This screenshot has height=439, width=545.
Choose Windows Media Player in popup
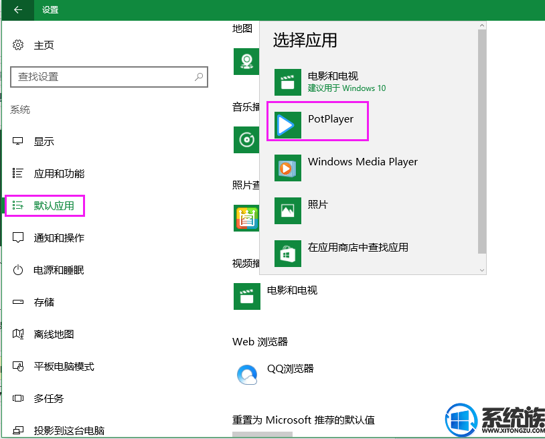click(362, 162)
